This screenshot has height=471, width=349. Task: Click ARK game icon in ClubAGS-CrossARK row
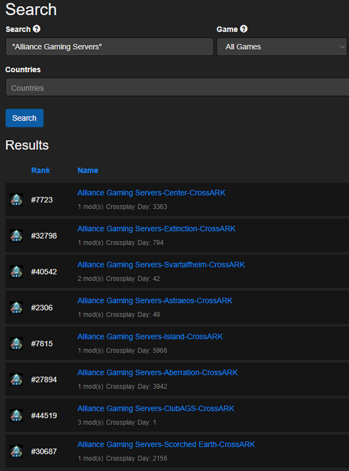click(x=16, y=415)
